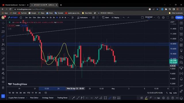Viewport: 184px width, 103px height.
Task: Open the Pine Editor tab
Action: coord(34,98)
